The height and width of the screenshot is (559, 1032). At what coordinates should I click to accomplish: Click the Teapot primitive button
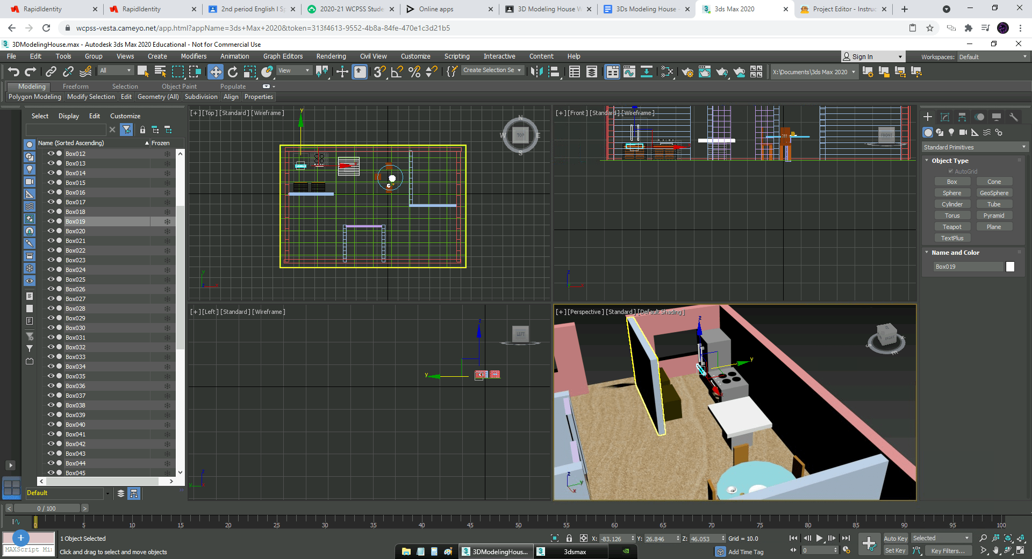(952, 226)
